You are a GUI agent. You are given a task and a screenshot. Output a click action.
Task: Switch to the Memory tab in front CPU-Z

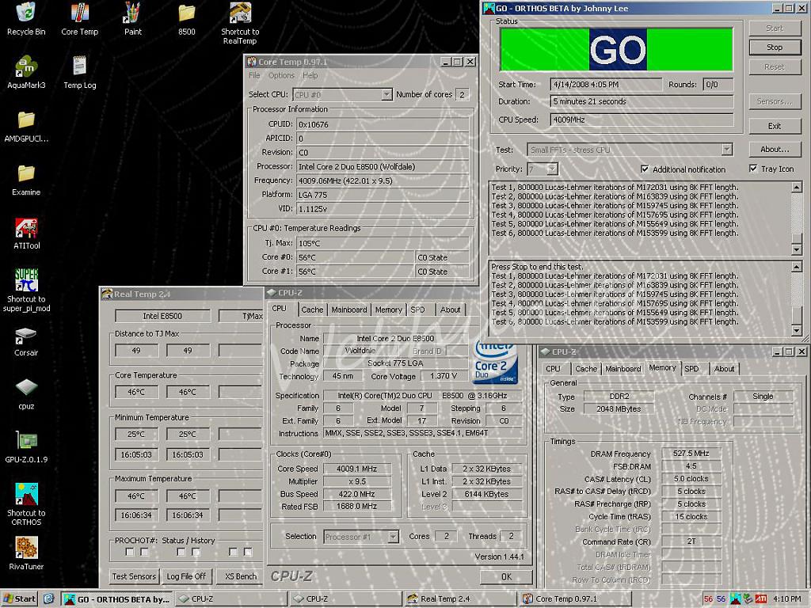pyautogui.click(x=388, y=310)
